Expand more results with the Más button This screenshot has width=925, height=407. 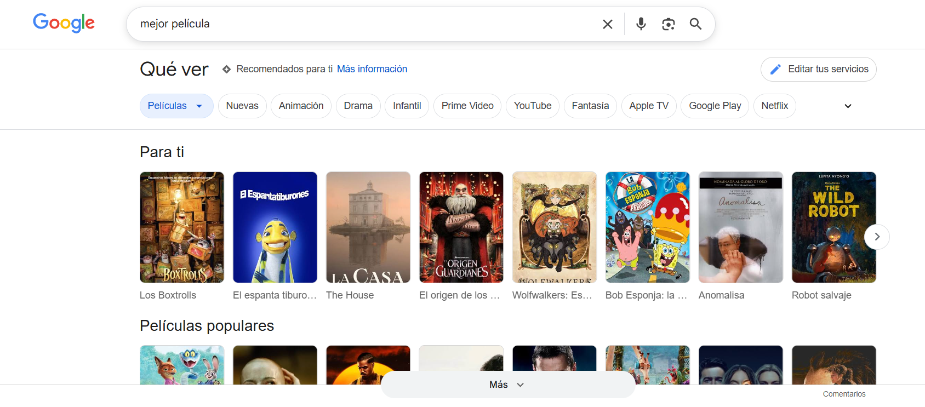[x=508, y=385]
